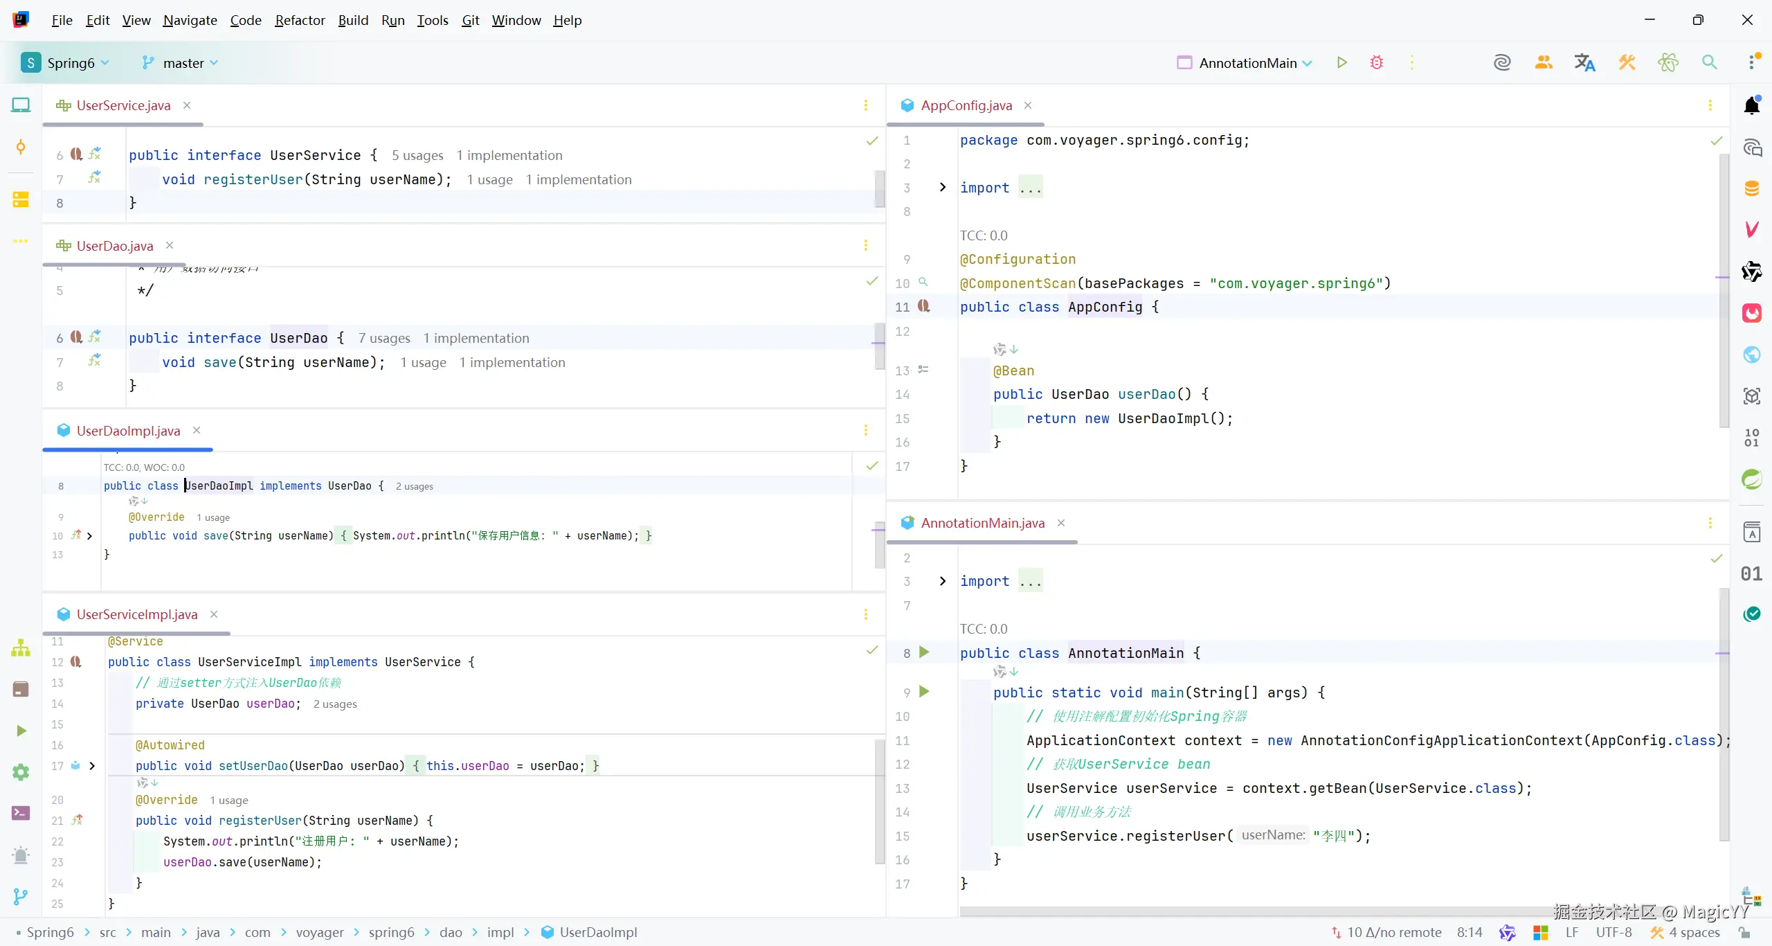Click the UTF-8 encoding in status bar
The height and width of the screenshot is (946, 1772).
(1613, 932)
